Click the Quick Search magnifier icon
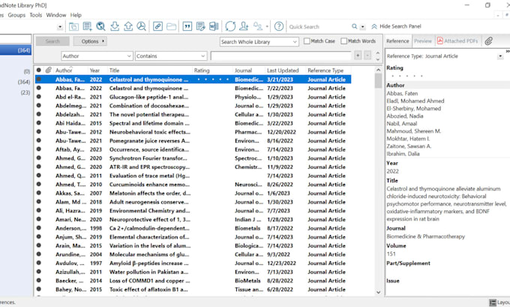Viewport: 510px width, 307px height. click(x=355, y=26)
